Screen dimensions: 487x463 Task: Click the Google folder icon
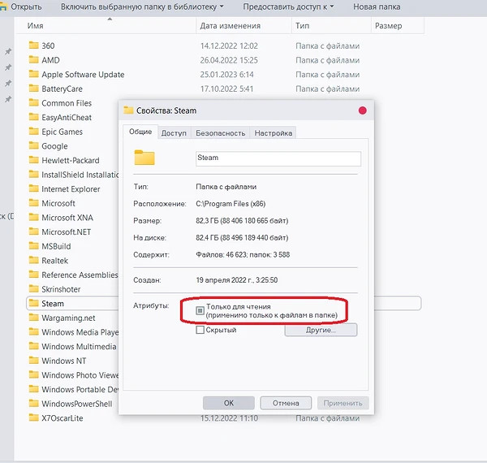pos(34,146)
